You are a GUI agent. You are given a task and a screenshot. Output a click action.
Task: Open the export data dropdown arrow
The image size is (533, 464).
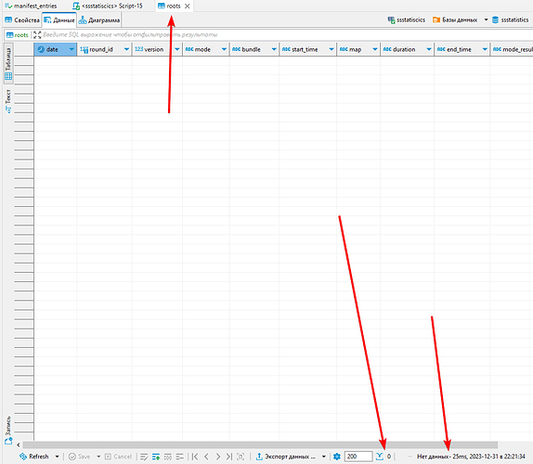point(323,457)
